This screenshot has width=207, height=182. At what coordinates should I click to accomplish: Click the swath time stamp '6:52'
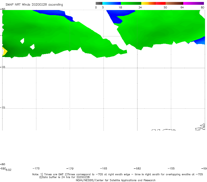(8, 170)
